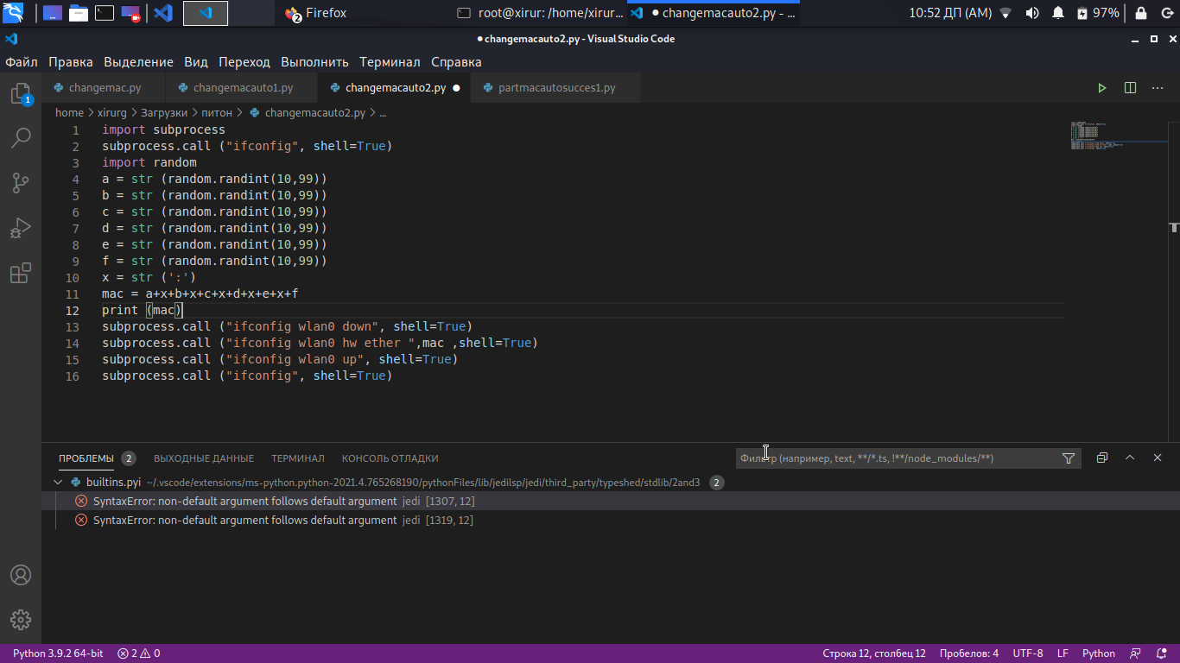This screenshot has height=663, width=1180.
Task: Open the Переход menu
Action: [244, 62]
